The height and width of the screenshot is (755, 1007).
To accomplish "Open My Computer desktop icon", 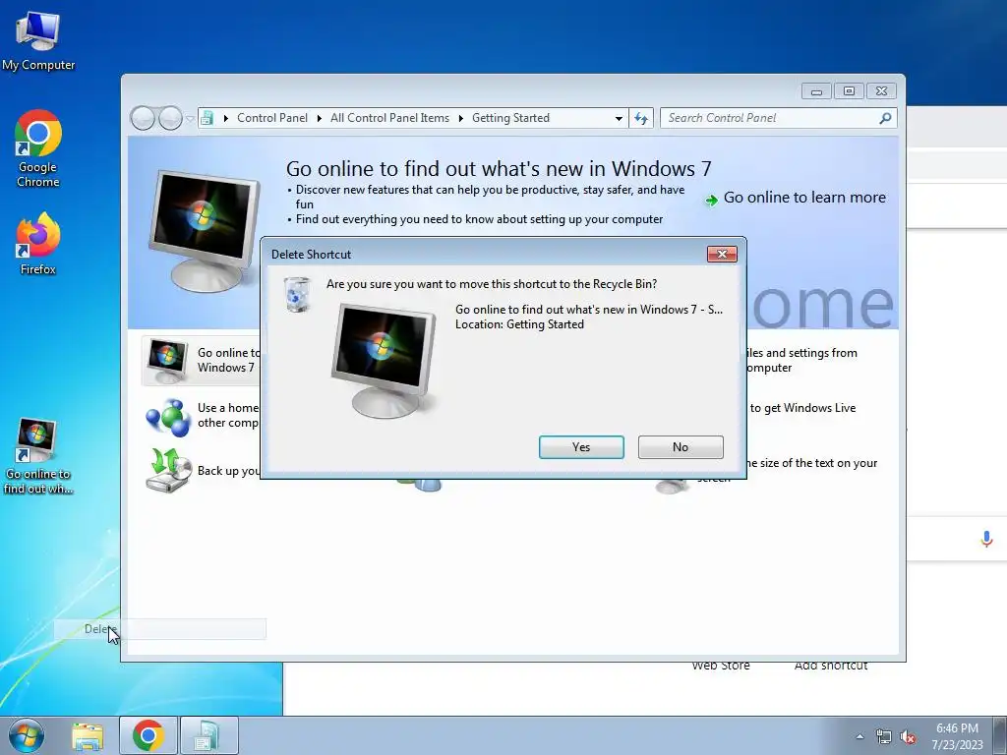I will [x=38, y=39].
